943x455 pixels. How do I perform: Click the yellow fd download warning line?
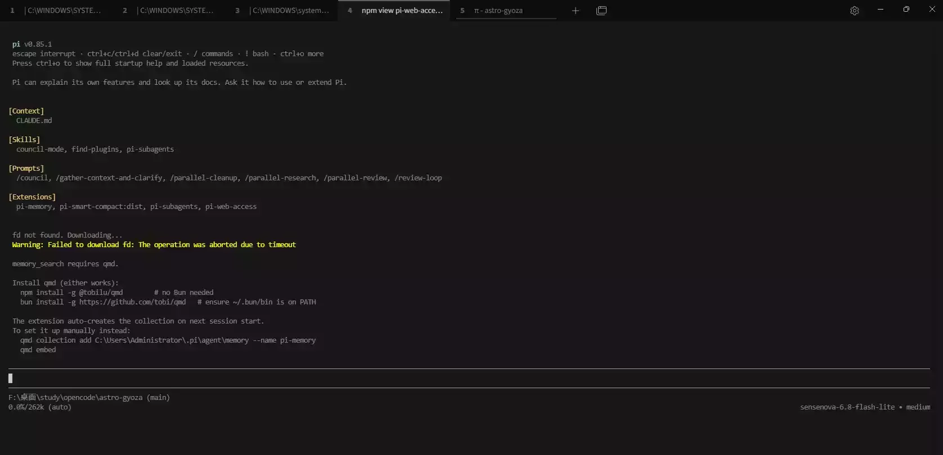[154, 245]
